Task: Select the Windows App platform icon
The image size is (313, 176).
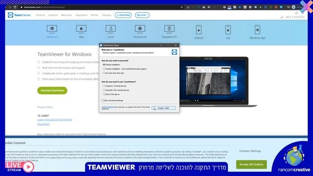Action: coord(257,30)
